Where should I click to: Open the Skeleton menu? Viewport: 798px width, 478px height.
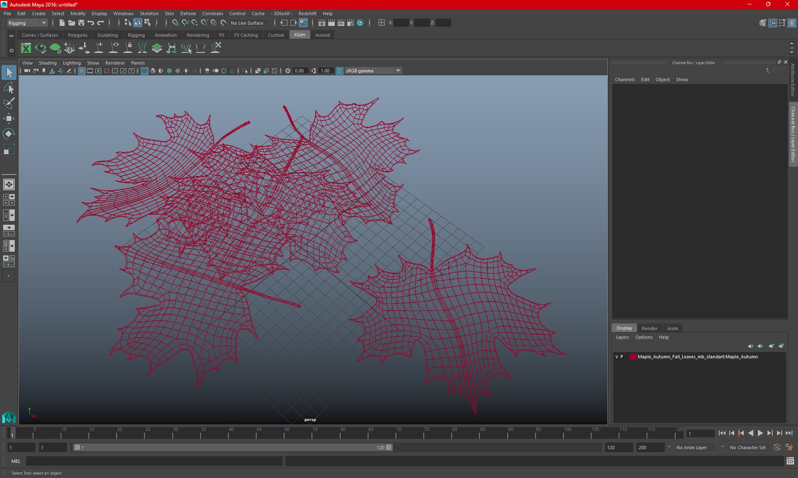click(x=149, y=14)
